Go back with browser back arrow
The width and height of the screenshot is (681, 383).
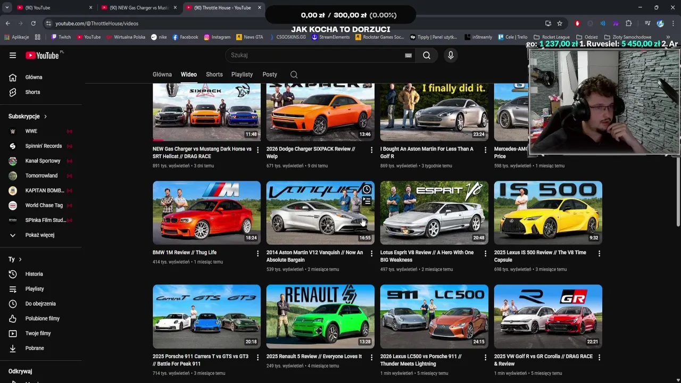coord(7,23)
